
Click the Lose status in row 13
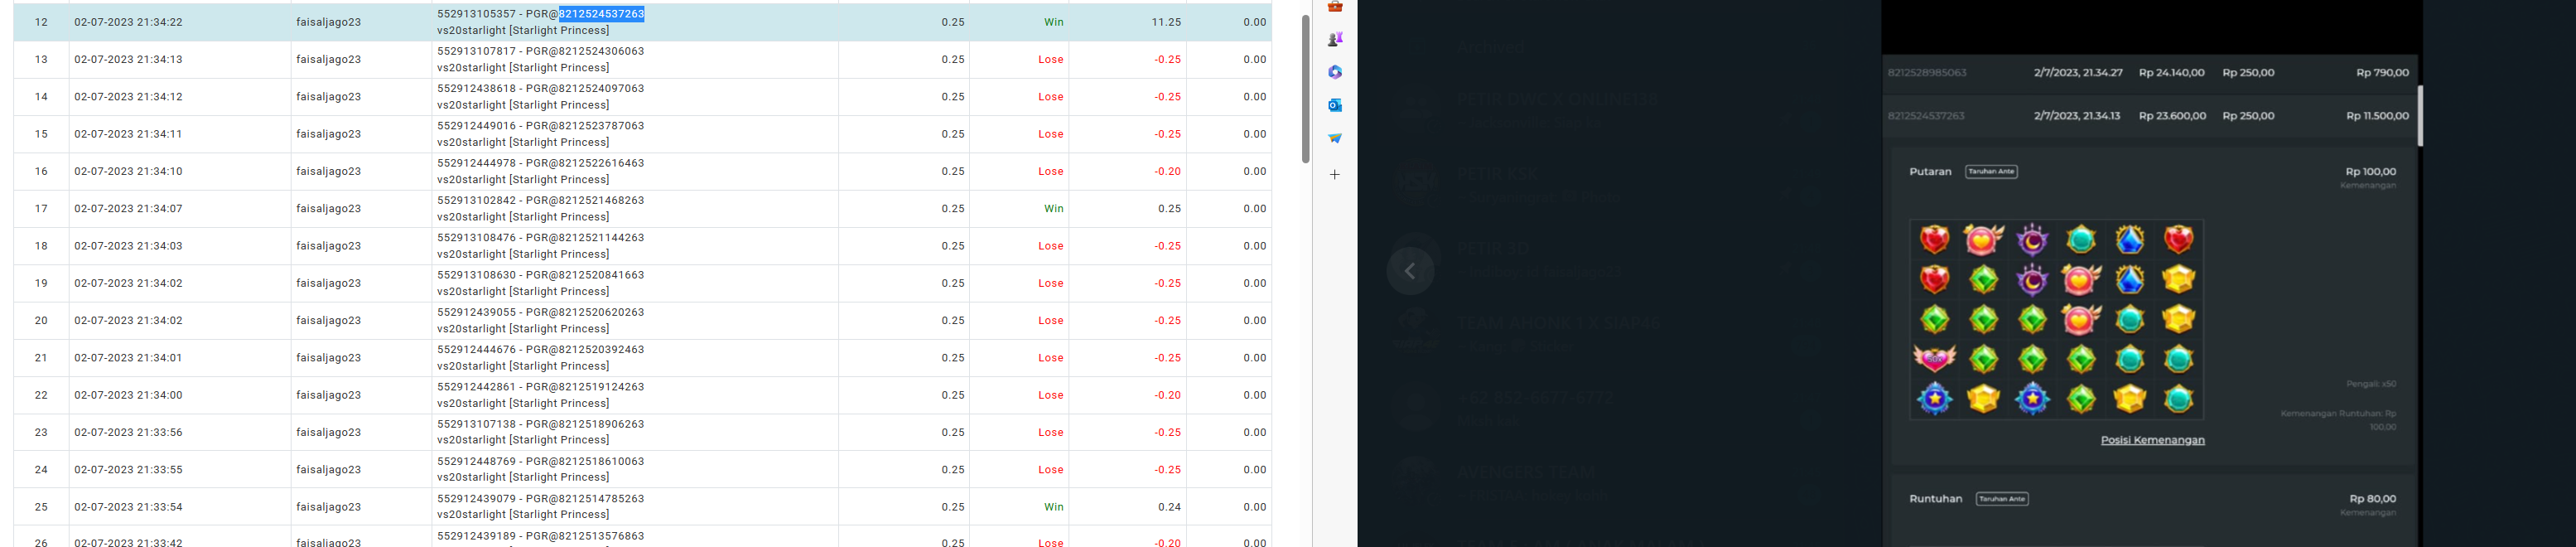pyautogui.click(x=1051, y=60)
